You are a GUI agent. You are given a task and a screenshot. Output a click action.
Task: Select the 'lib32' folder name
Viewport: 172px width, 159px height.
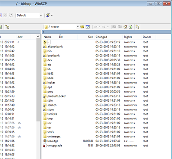(50, 74)
